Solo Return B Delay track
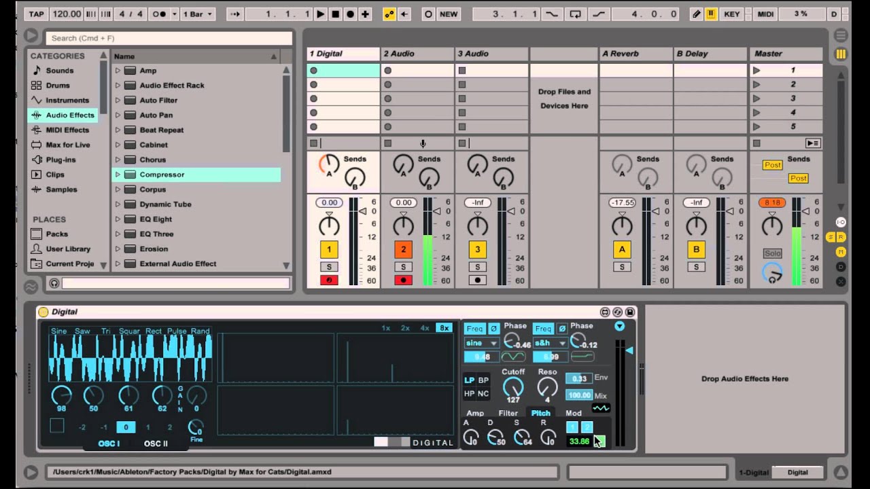 click(x=696, y=267)
